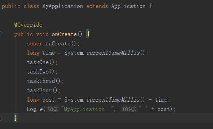Collapse onCreate method fold marker
Viewport: 213px width, 129px height.
coord(1,34)
